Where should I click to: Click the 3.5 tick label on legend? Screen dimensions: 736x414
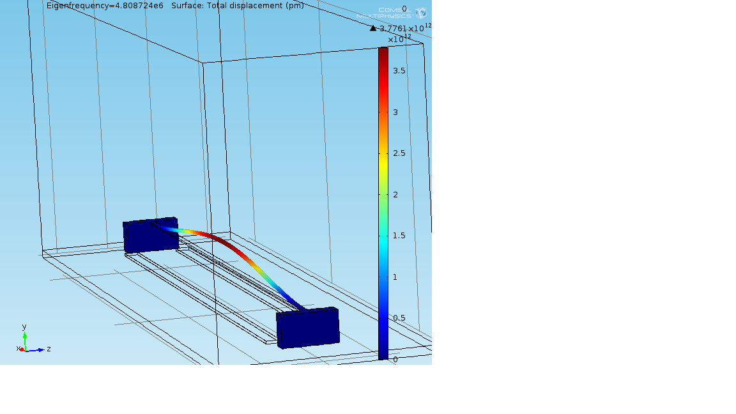click(399, 71)
